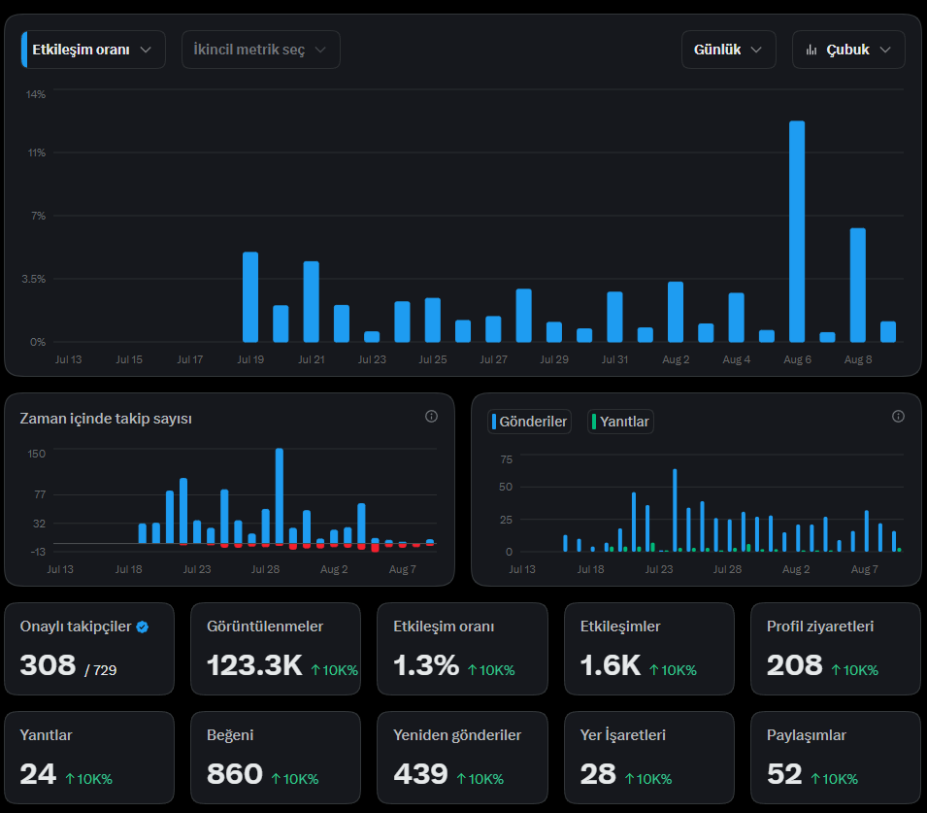Select the Yer İşaretleri card
The height and width of the screenshot is (813, 927).
click(x=649, y=758)
